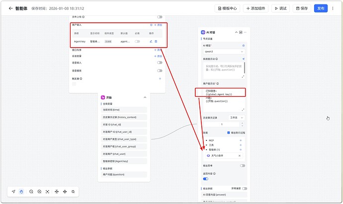Zoom out the canvas
Viewport: 343px width, 204px height.
pos(31,191)
